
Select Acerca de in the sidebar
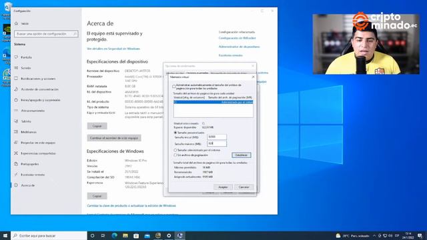pyautogui.click(x=27, y=185)
